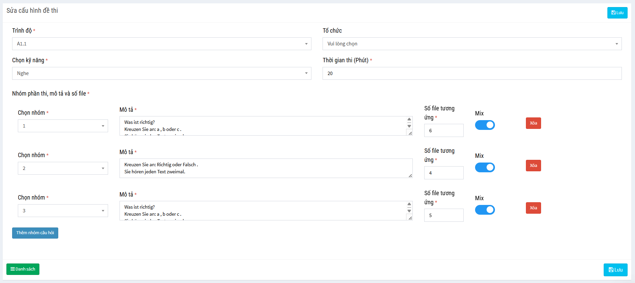635x283 pixels.
Task: Delete group 1 with Xóa button
Action: (x=533, y=123)
